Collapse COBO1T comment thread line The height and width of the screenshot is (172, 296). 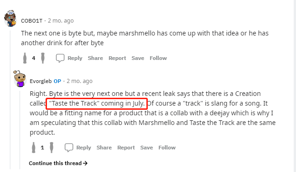point(11,99)
